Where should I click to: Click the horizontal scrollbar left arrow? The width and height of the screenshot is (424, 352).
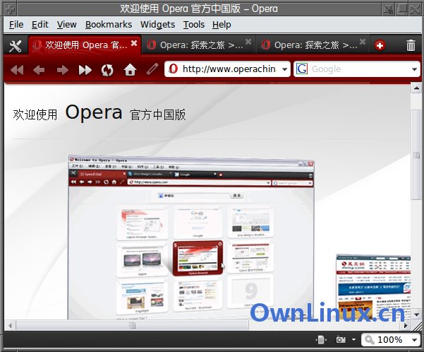pos(10,325)
